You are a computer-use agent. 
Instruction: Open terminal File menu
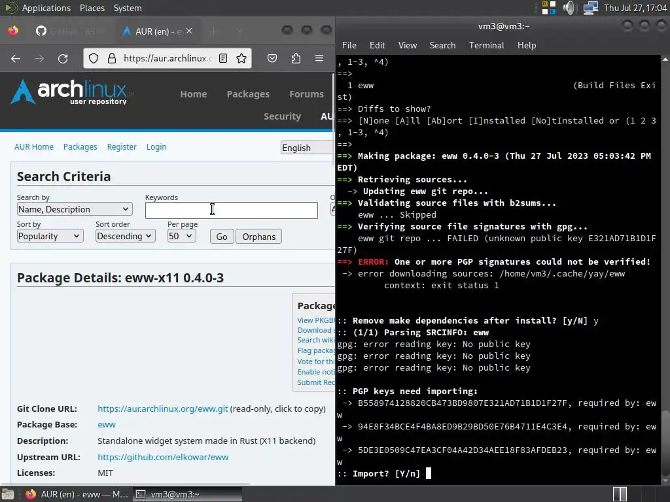[349, 45]
